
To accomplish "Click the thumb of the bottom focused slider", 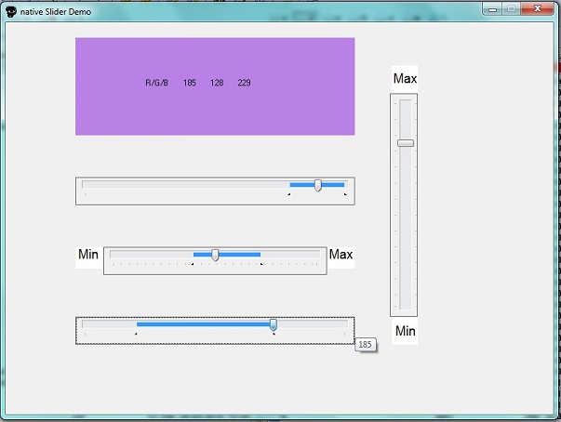I will point(274,324).
